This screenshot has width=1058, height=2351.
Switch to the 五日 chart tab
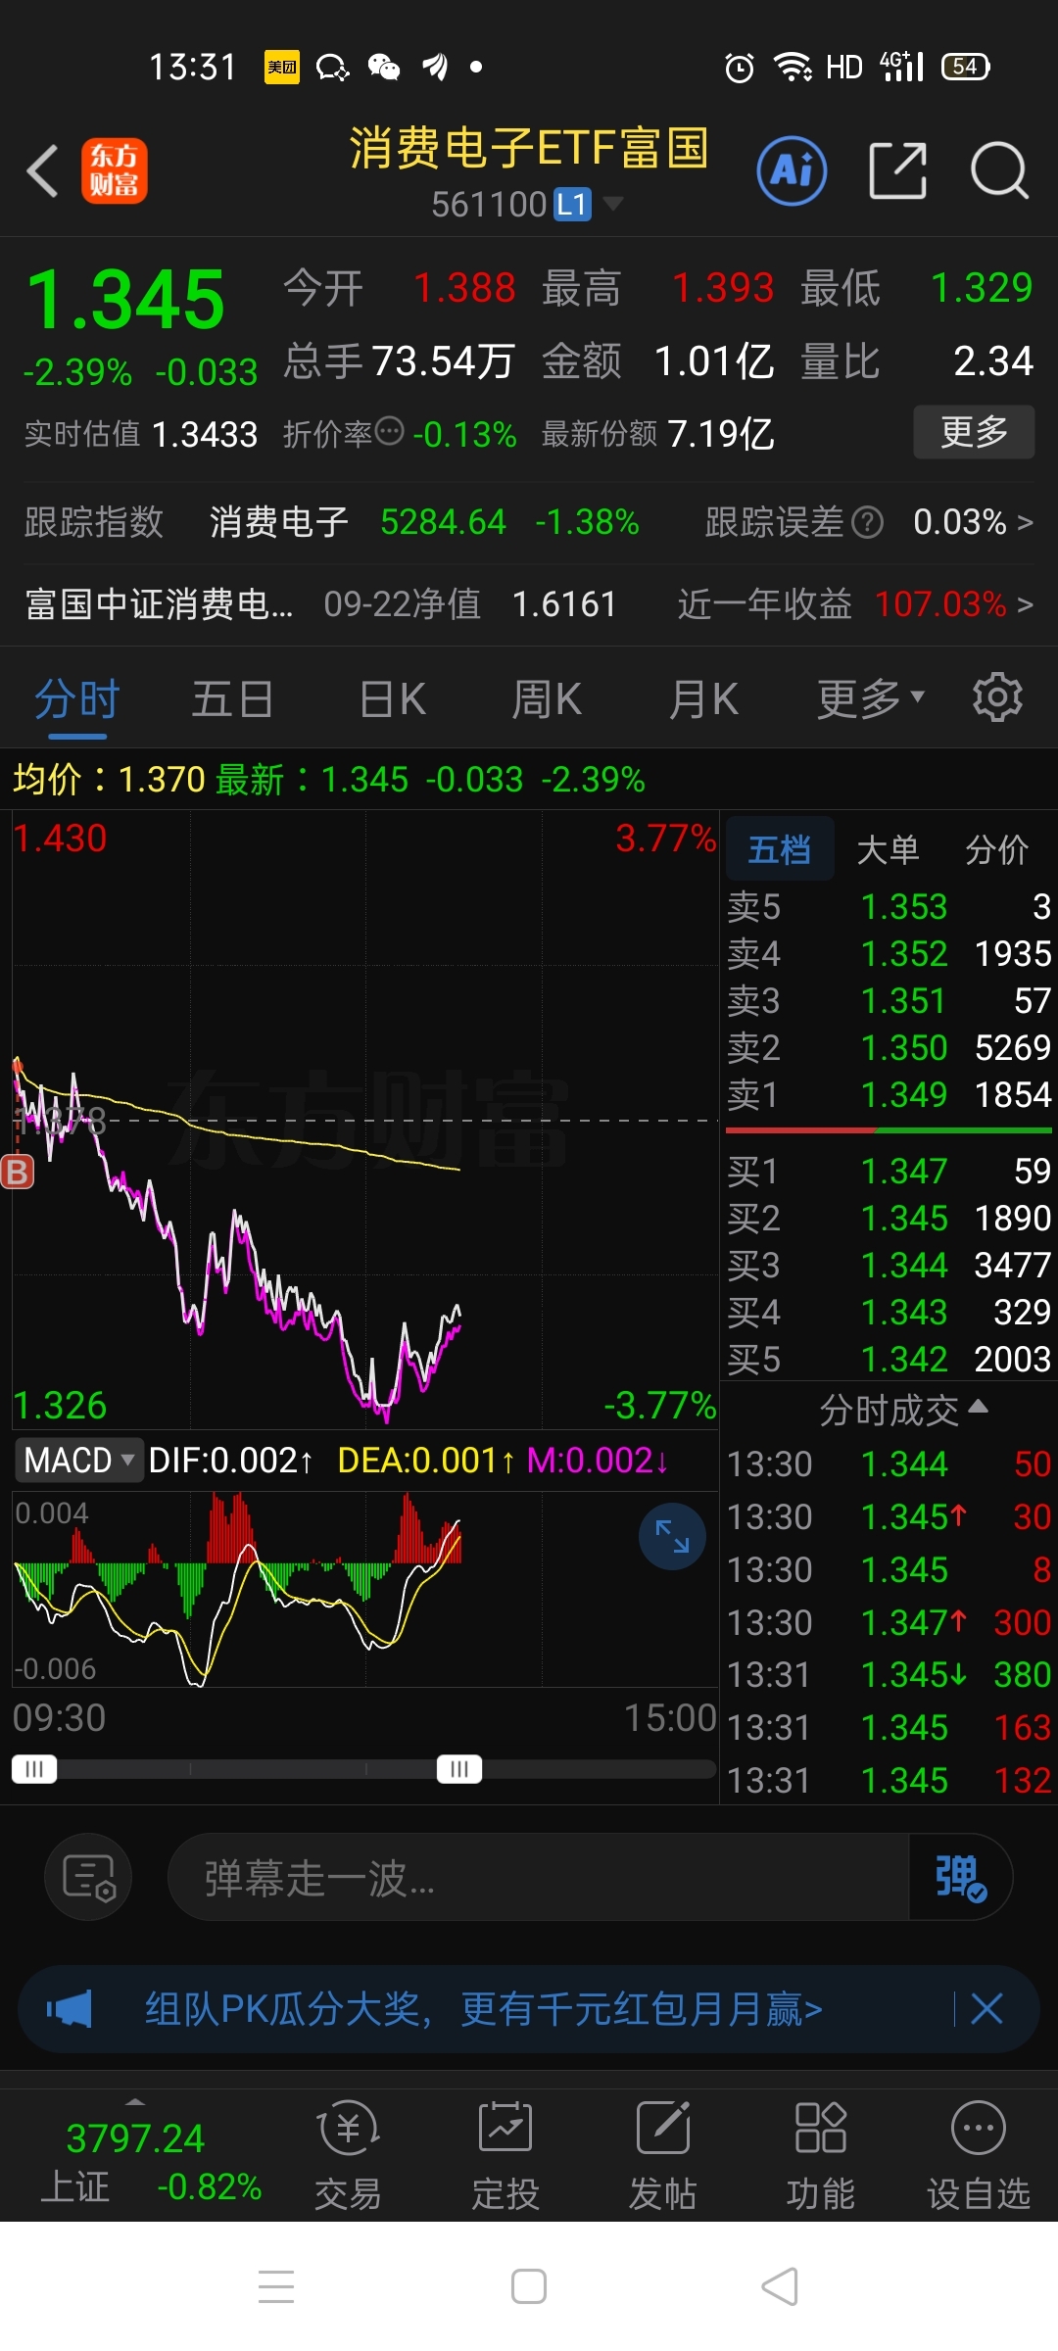pyautogui.click(x=232, y=699)
